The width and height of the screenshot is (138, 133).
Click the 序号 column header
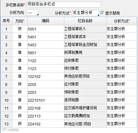coord(6,21)
